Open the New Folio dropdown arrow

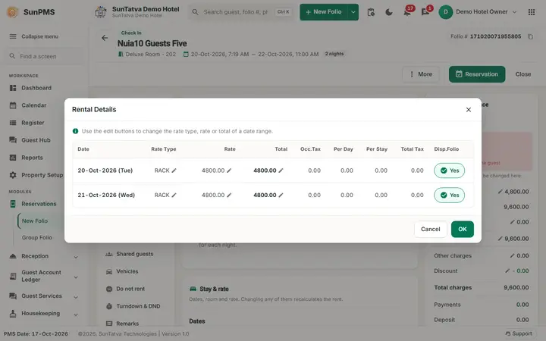tap(353, 12)
